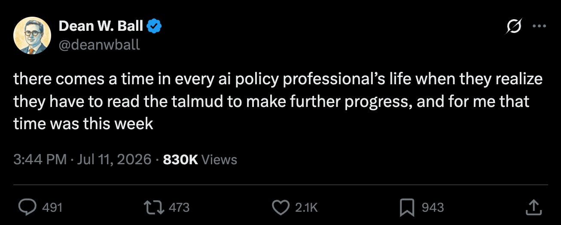The image size is (561, 225).
Task: Click the 830K view count number
Action: pyautogui.click(x=181, y=160)
